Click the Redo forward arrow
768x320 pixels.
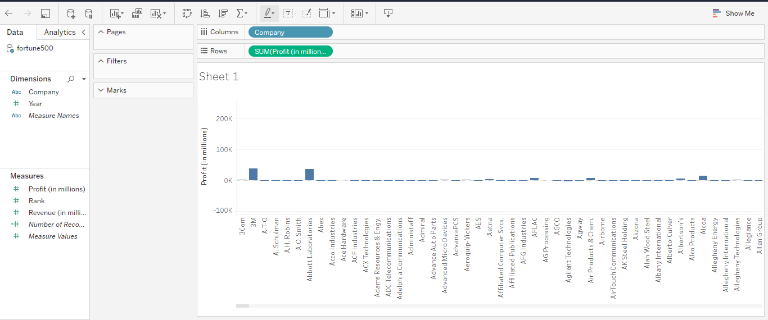point(27,13)
